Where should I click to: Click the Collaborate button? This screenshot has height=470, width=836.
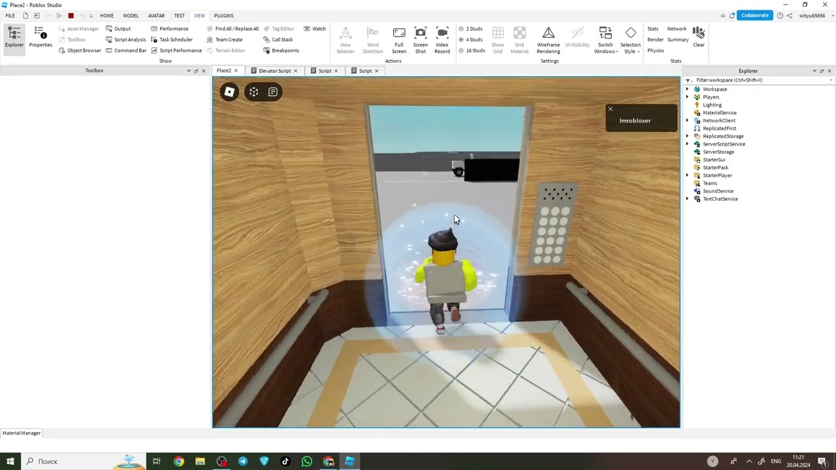[x=755, y=16]
